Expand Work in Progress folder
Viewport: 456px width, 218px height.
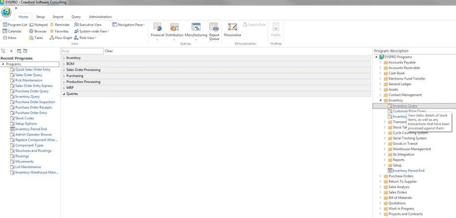pos(381,209)
